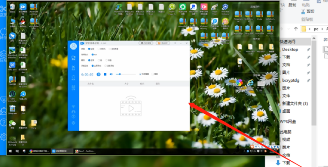Image resolution: width=328 pixels, height=167 pixels.
Task: Open the user avatar in recorder sidebar
Action: 73,46
